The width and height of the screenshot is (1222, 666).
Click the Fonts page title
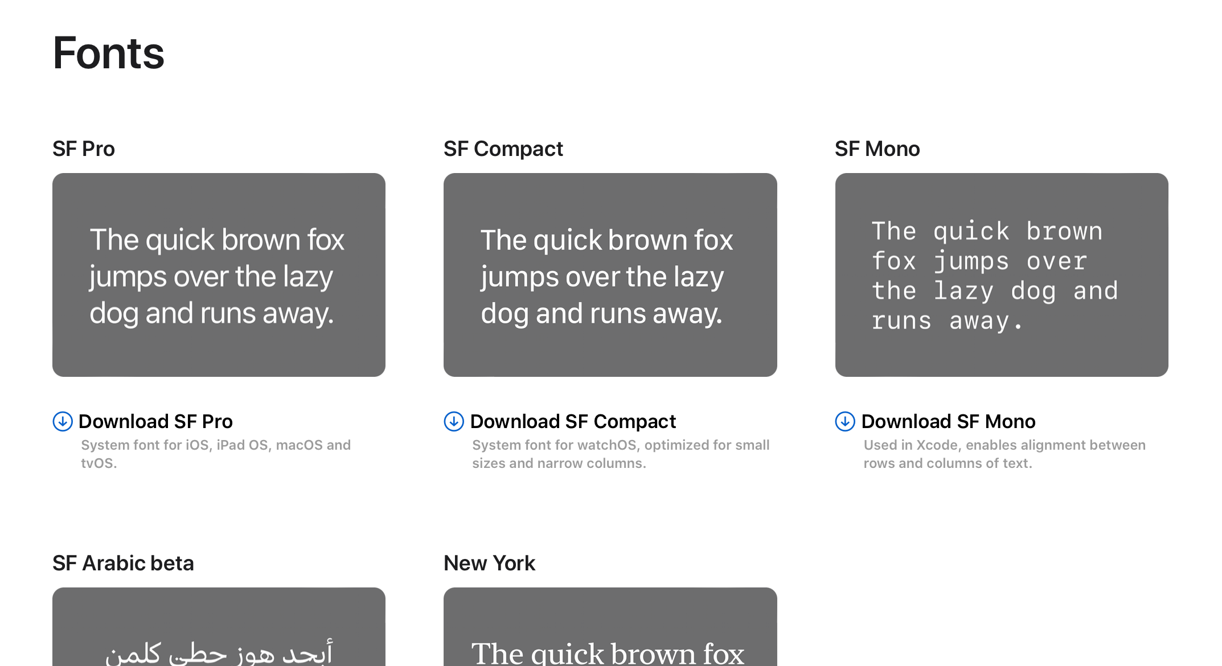coord(108,53)
